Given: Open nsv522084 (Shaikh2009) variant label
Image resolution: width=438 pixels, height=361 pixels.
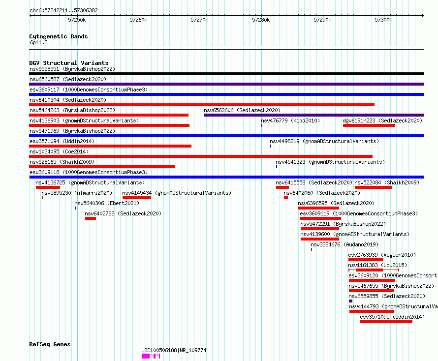Looking at the screenshot, I should coord(387,182).
